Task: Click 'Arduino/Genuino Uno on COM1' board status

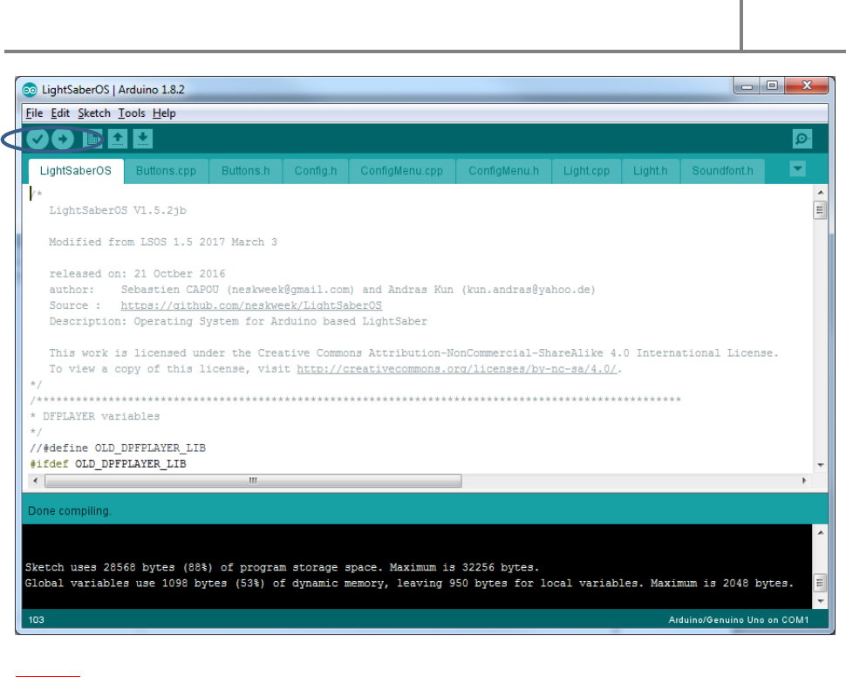Action: coord(739,619)
